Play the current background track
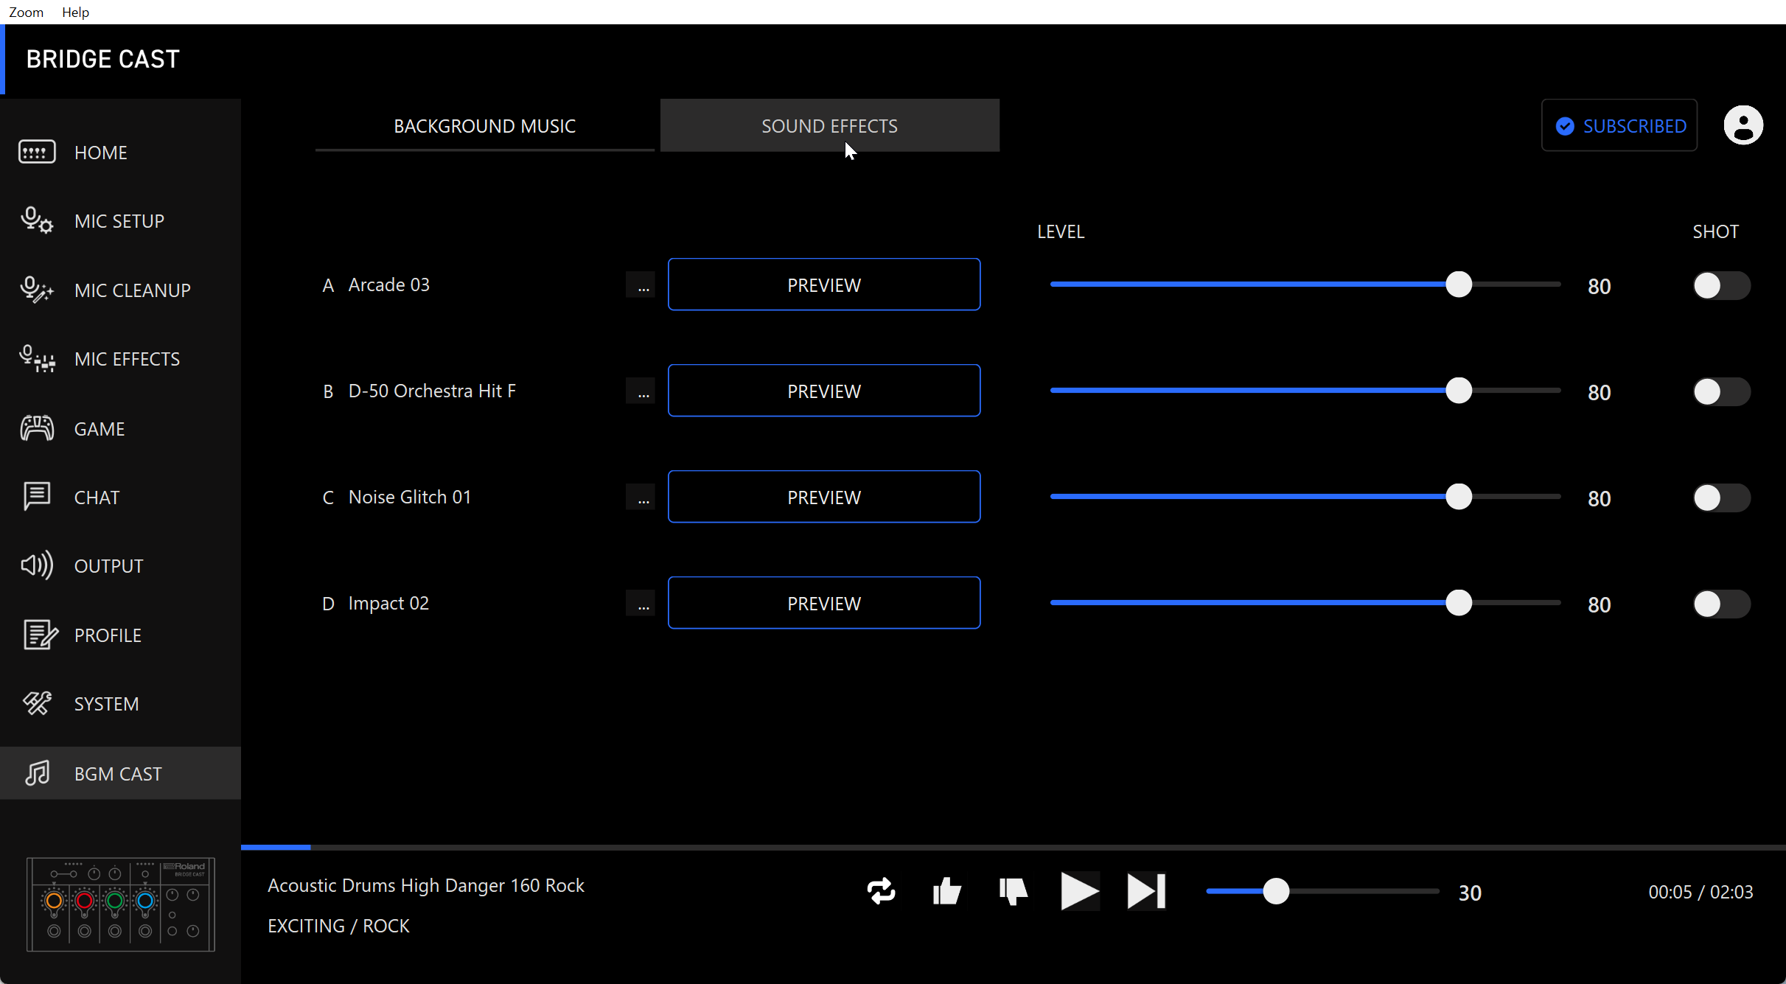The image size is (1786, 984). tap(1080, 892)
